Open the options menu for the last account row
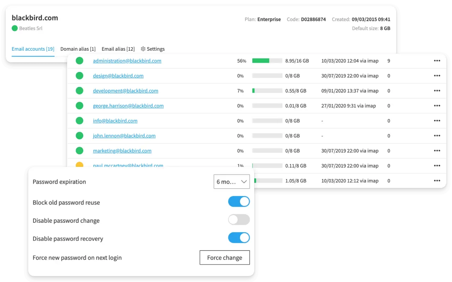This screenshot has height=282, width=452. tap(437, 180)
